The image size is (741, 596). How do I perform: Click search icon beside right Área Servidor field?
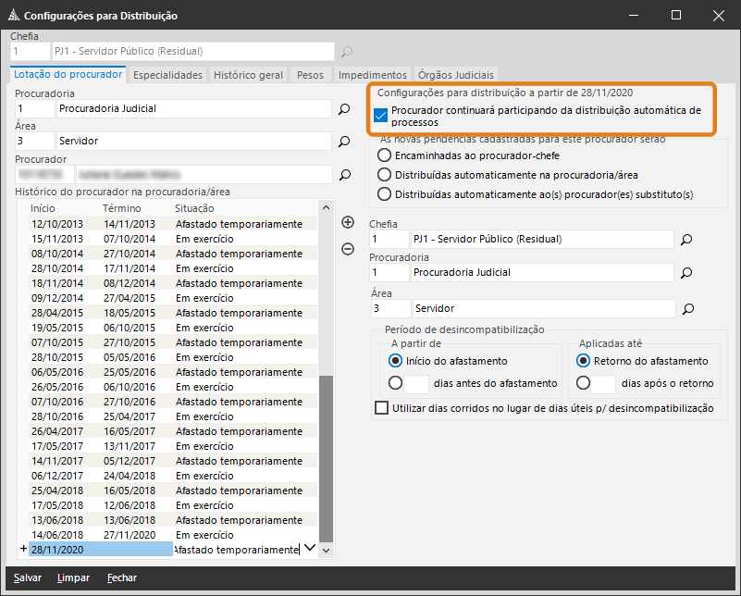click(686, 308)
